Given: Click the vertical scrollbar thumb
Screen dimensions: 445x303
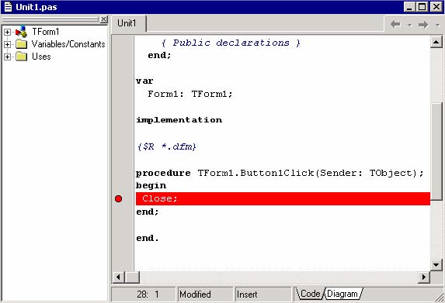Looking at the screenshot, I should [436, 151].
